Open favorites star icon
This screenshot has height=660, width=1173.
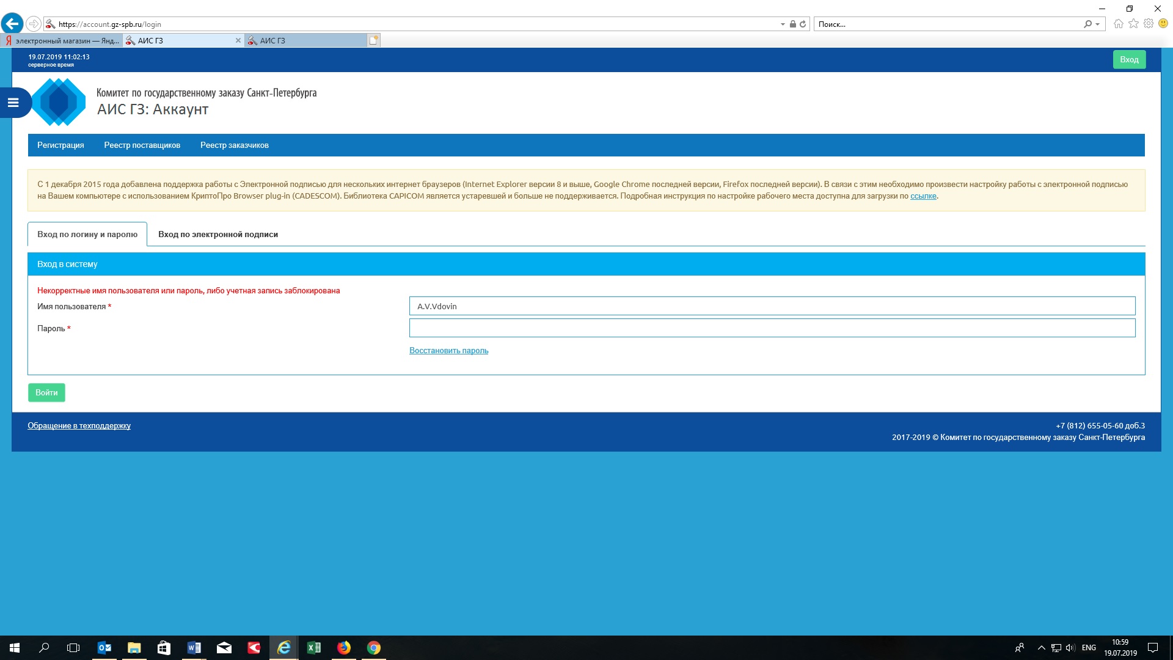click(x=1133, y=24)
